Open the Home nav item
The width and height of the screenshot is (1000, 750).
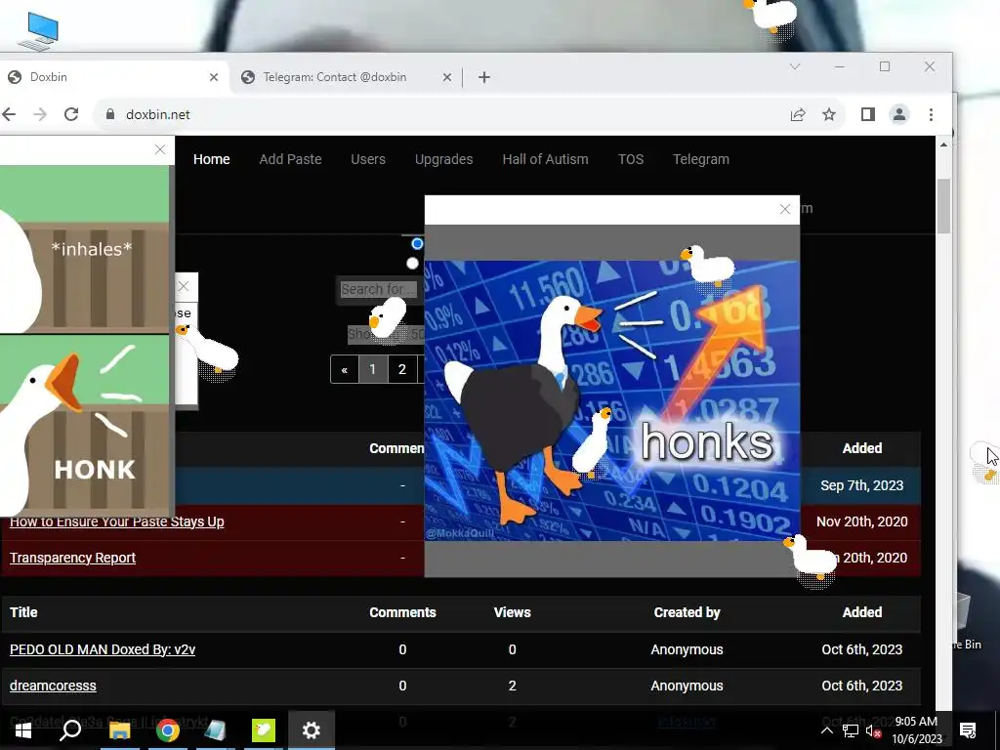[212, 159]
